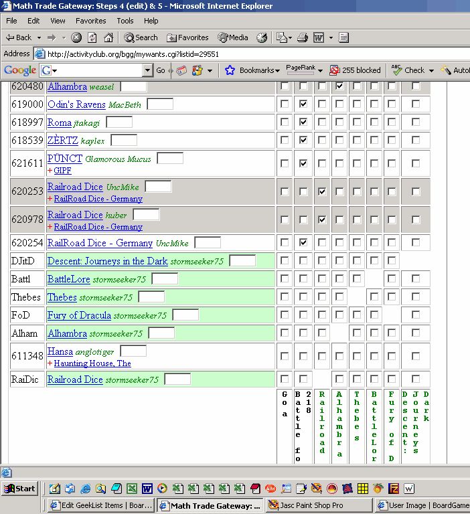Open the Favorites menu
The image size is (470, 514).
(x=90, y=21)
